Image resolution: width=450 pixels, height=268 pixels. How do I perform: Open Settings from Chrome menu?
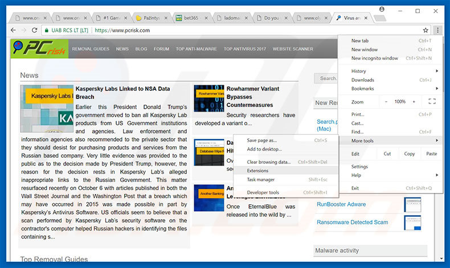(390, 167)
